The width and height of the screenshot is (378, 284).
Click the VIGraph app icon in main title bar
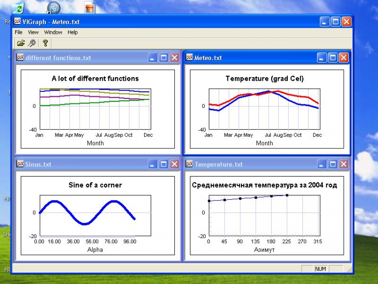point(17,22)
